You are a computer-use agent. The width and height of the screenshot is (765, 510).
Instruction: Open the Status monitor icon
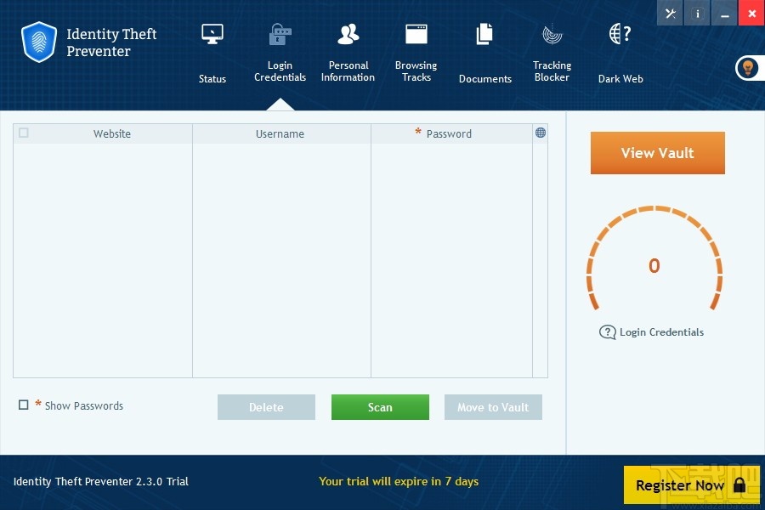pos(212,34)
